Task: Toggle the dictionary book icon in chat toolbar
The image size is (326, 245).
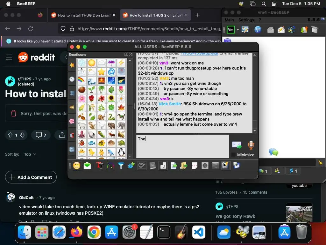Action: [x=152, y=166]
